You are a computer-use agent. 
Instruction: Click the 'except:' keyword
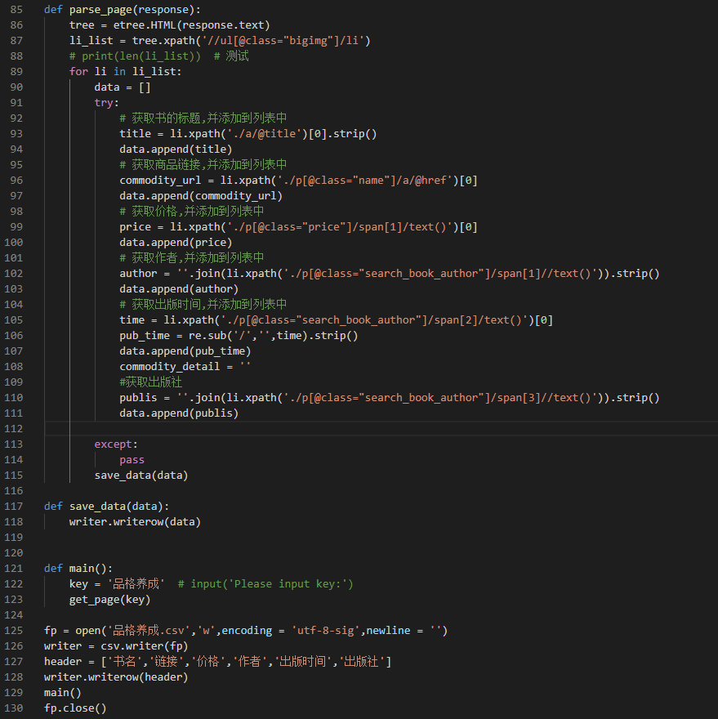pos(116,444)
